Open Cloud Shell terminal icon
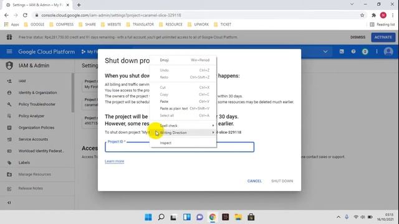 pyautogui.click(x=342, y=52)
